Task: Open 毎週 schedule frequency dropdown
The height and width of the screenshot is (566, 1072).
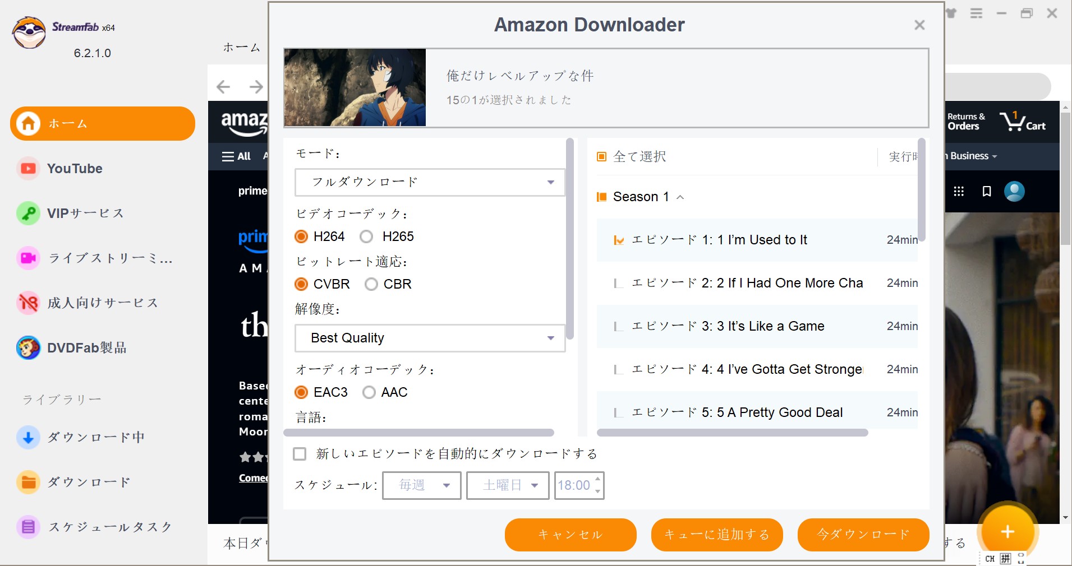Action: click(x=422, y=485)
